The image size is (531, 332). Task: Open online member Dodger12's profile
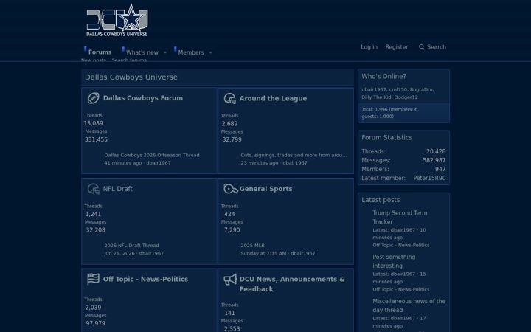pyautogui.click(x=406, y=97)
